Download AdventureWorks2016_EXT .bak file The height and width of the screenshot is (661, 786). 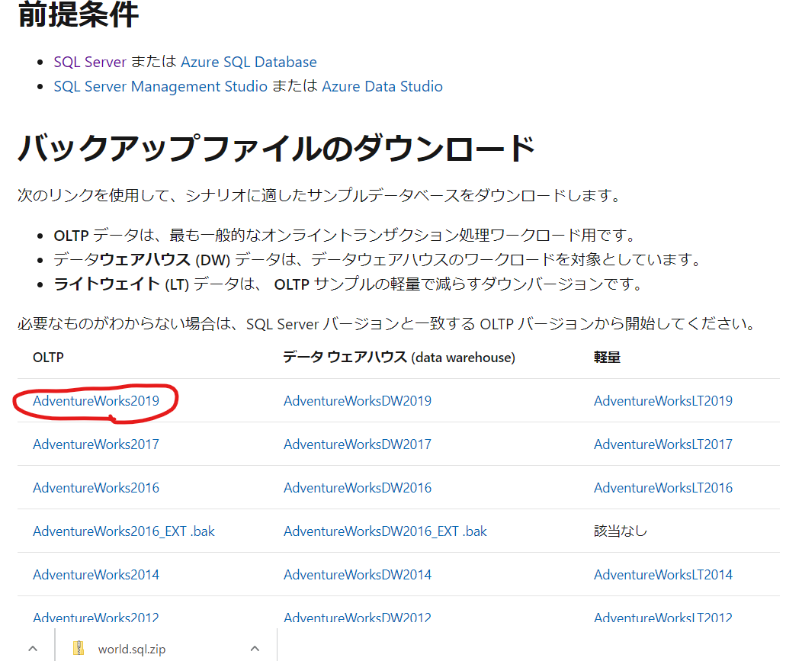[124, 531]
